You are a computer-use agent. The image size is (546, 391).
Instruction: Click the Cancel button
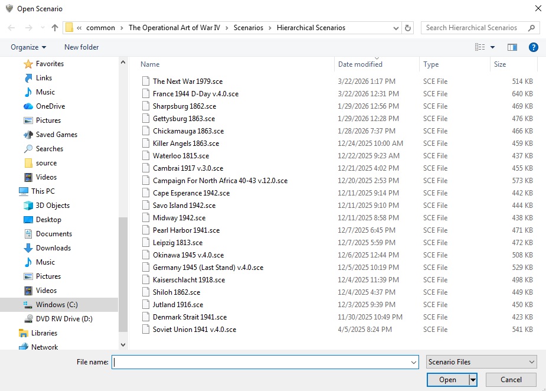pos(510,380)
